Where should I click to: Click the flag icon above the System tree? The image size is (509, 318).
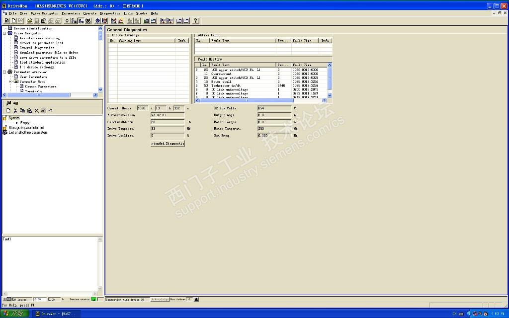pos(8,103)
